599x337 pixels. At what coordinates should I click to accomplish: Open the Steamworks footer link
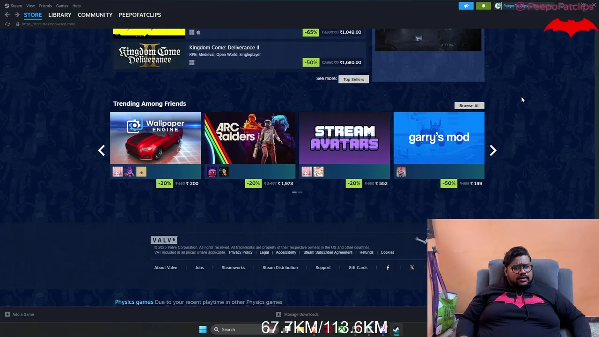(233, 268)
